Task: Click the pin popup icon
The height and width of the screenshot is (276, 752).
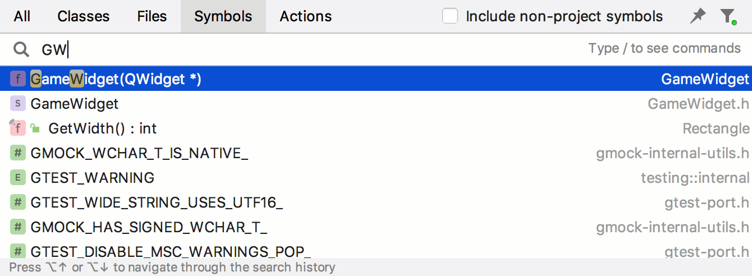Action: click(x=698, y=16)
